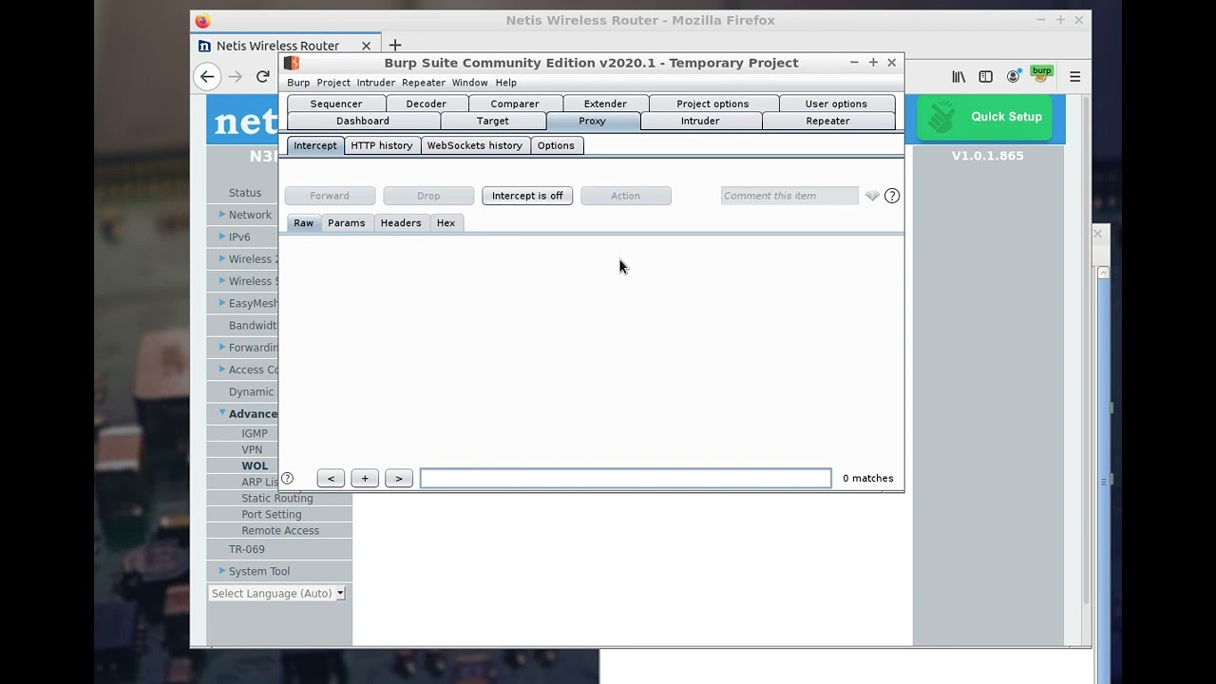Viewport: 1216px width, 684px height.
Task: Open the Burp menu
Action: [298, 83]
